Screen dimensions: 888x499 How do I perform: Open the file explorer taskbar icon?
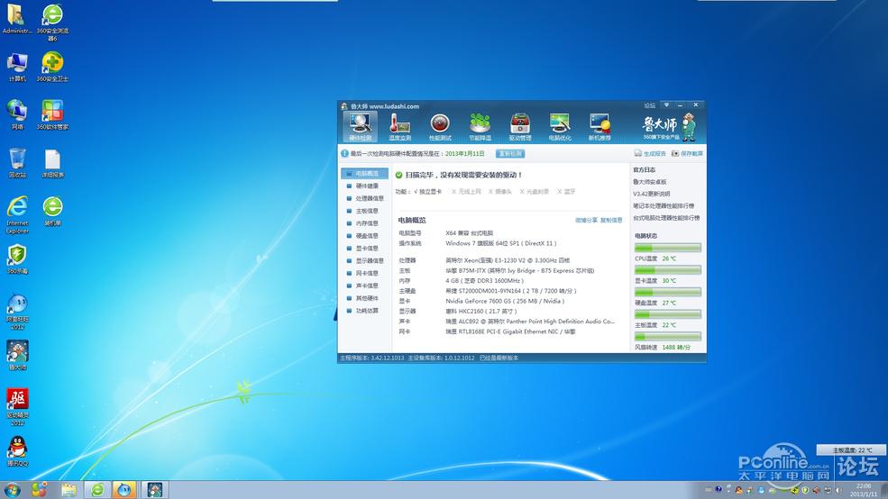pos(69,490)
